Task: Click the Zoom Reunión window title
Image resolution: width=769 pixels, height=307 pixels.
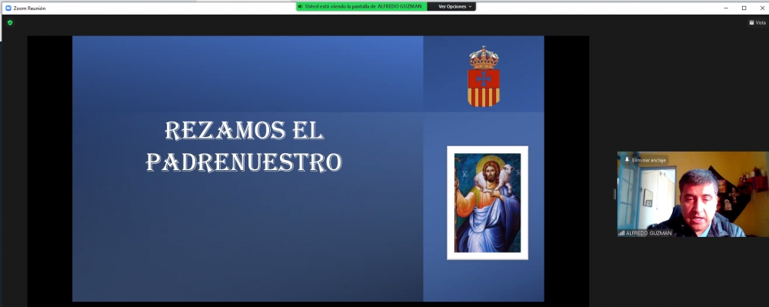Action: (30, 8)
